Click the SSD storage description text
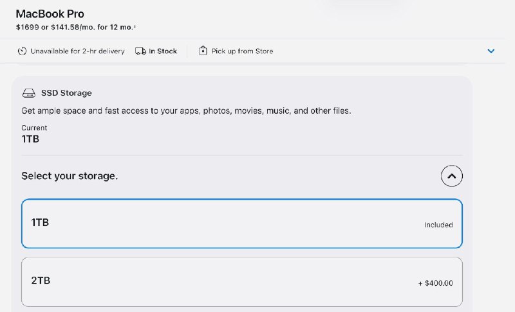Image resolution: width=515 pixels, height=312 pixels. (186, 111)
